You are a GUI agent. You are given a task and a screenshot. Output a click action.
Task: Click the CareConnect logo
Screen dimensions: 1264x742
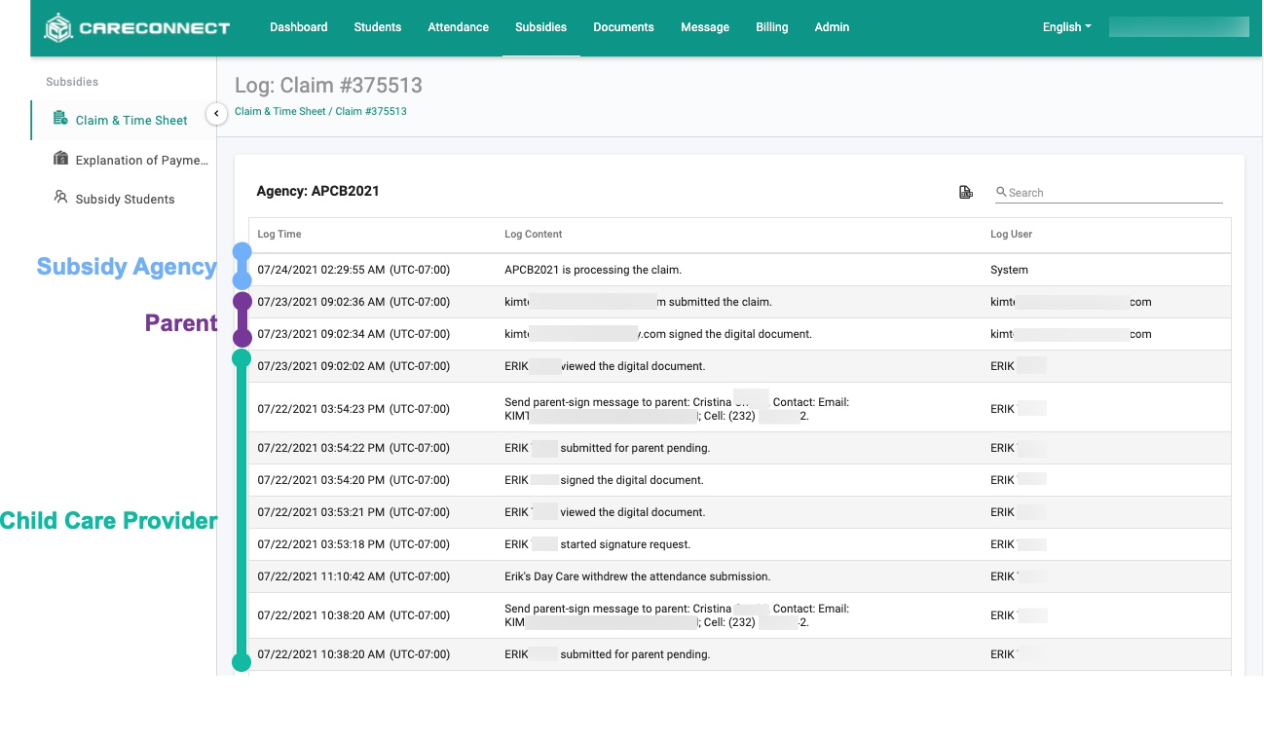click(137, 27)
